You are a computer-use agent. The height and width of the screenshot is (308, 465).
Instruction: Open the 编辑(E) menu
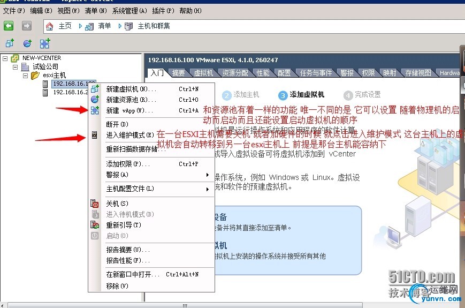[41, 11]
